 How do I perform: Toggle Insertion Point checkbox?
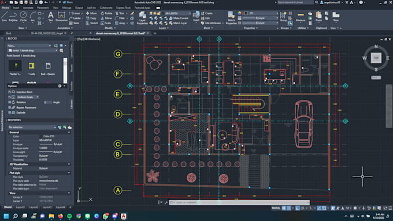coord(10,92)
